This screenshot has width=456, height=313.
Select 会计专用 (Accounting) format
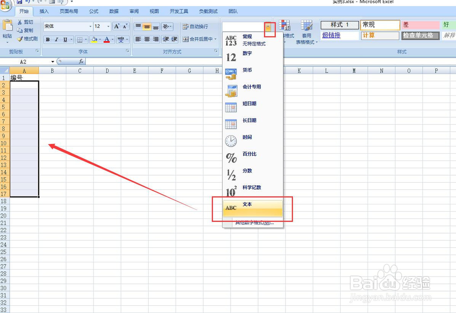click(253, 90)
